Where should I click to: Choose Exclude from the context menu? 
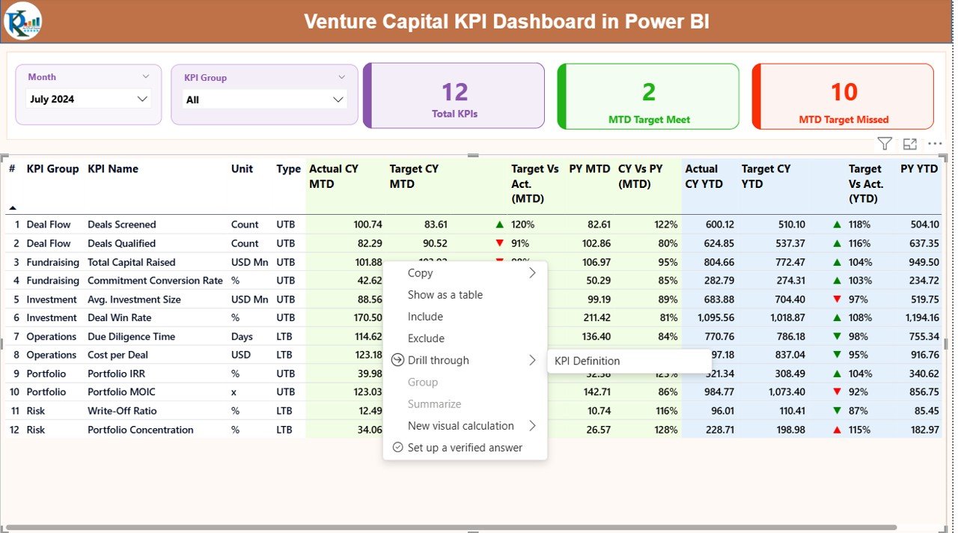(426, 338)
